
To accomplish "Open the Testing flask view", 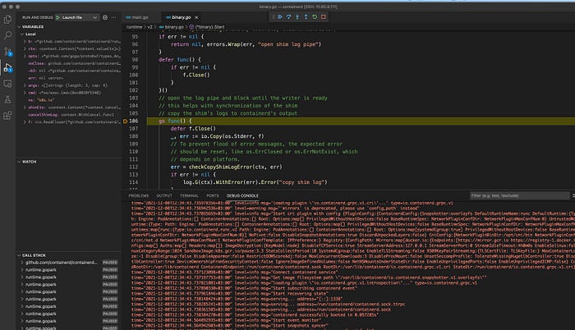I will (7, 99).
